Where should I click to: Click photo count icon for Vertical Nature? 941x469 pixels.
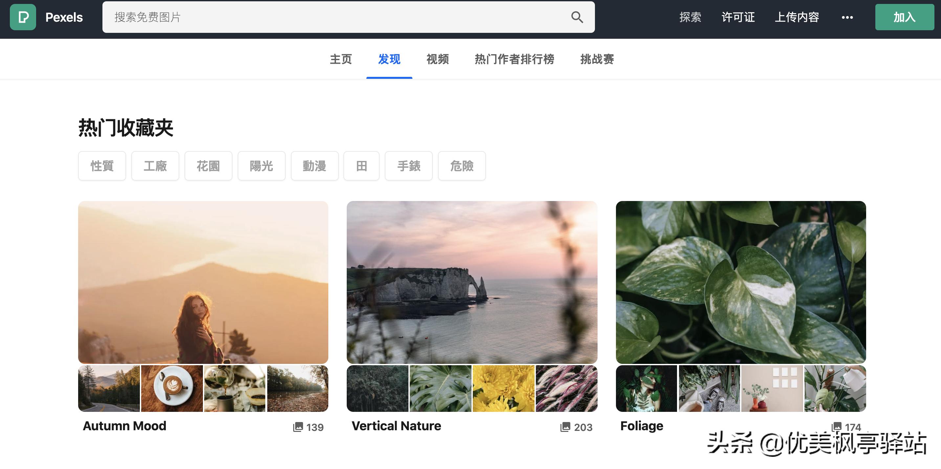click(x=565, y=427)
